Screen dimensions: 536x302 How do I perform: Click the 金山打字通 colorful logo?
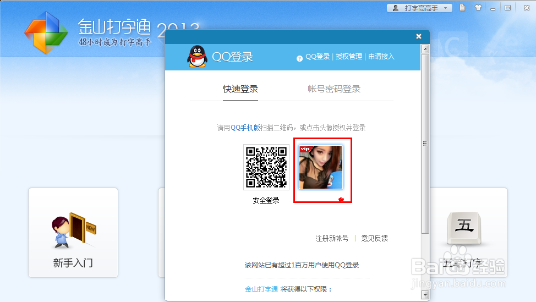(46, 33)
